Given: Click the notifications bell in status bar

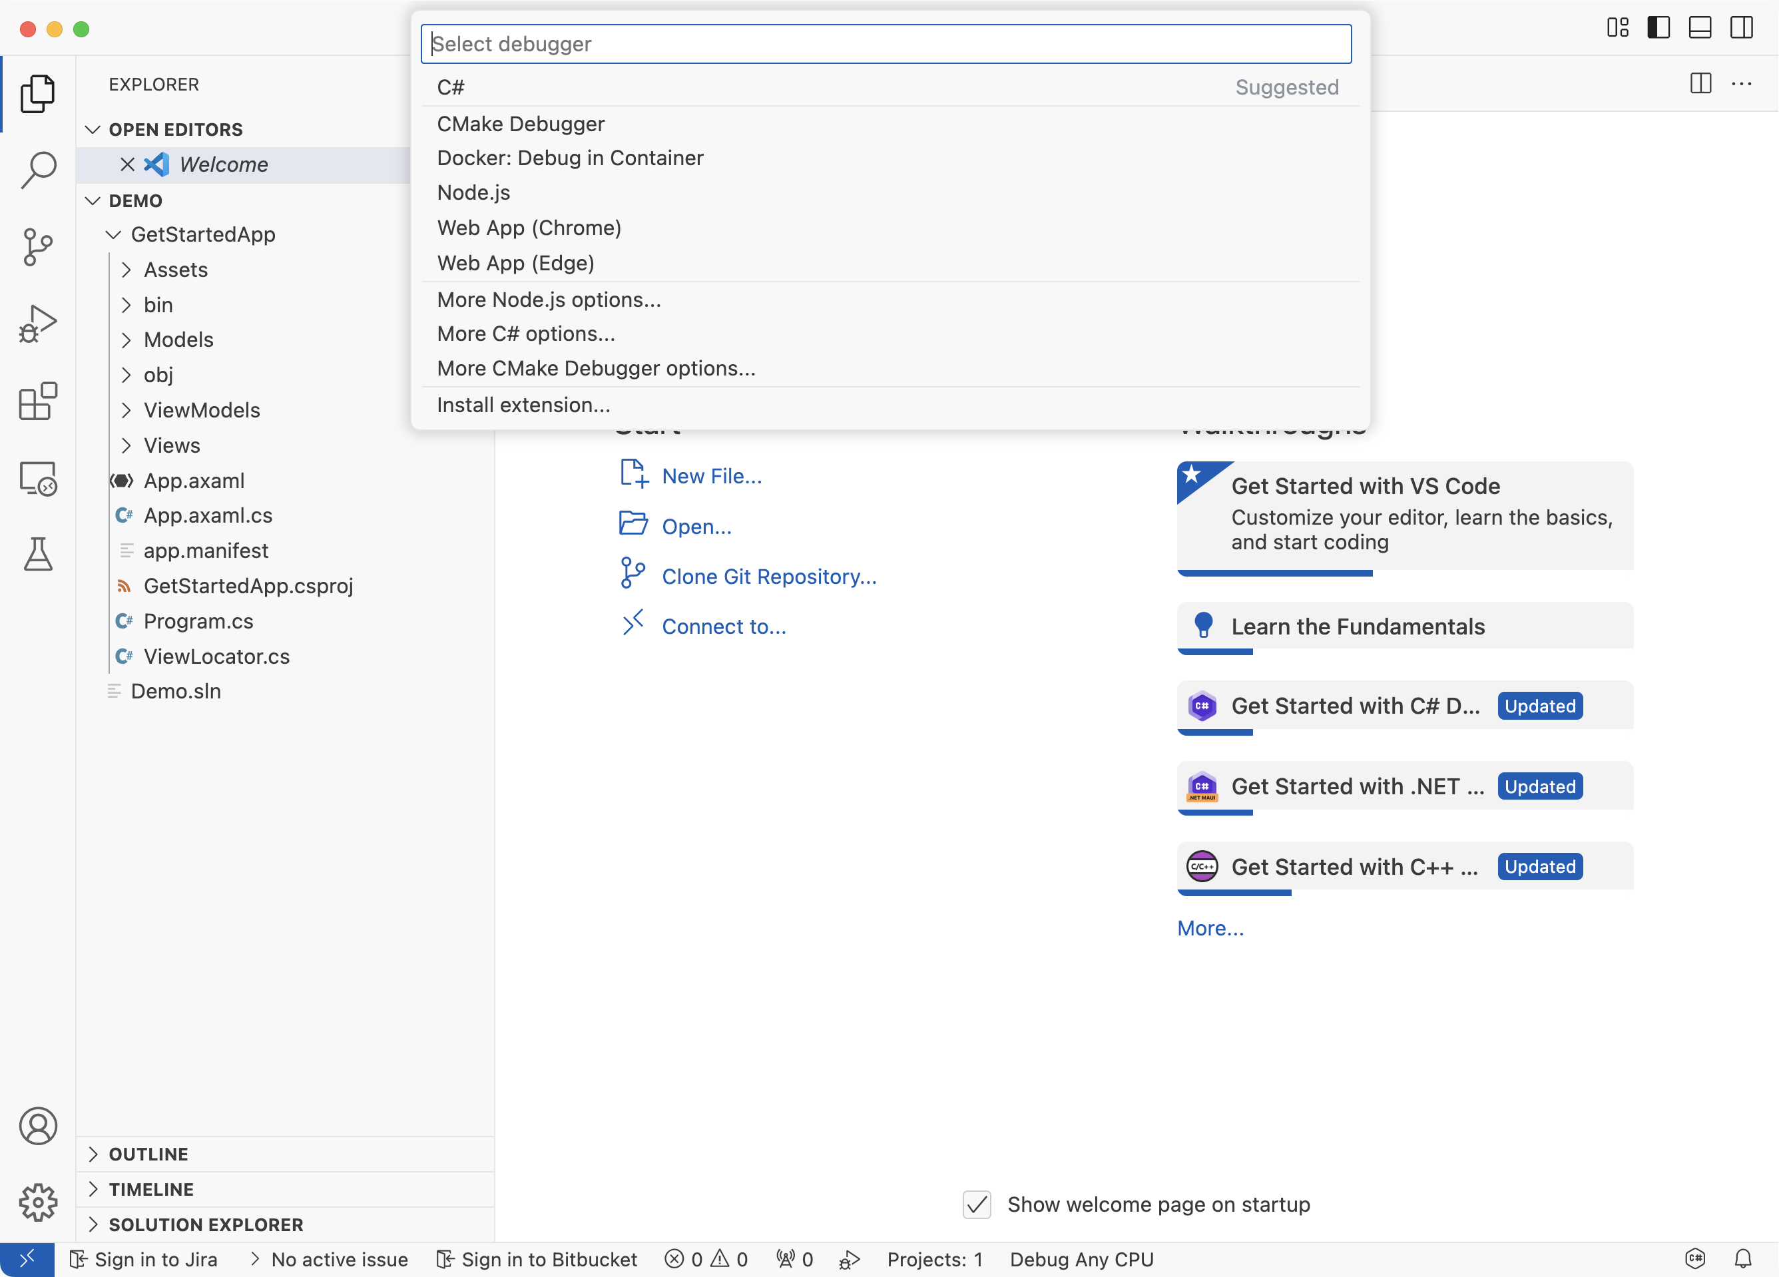Looking at the screenshot, I should tap(1743, 1259).
